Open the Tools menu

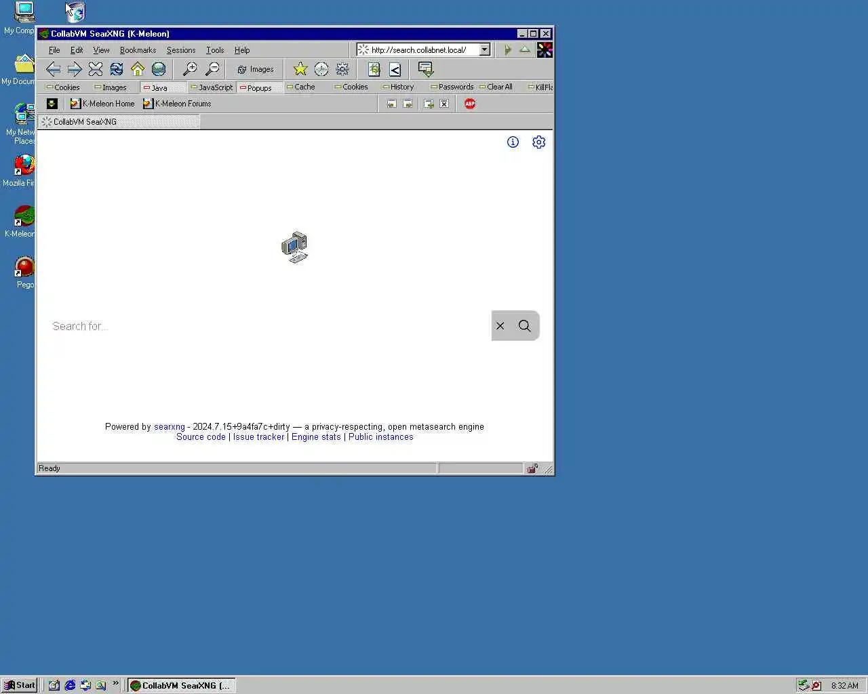tap(215, 50)
